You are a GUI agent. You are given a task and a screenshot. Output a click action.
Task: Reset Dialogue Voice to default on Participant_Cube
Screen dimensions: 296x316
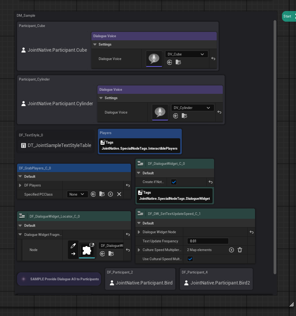[213, 59]
